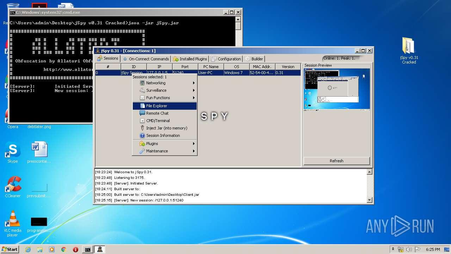This screenshot has width=451, height=254.
Task: Open File Explorer from the context menu
Action: [165, 106]
